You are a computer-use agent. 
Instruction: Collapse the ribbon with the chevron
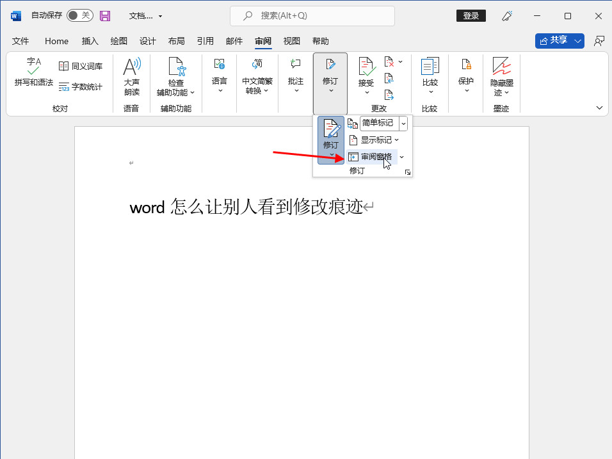599,108
